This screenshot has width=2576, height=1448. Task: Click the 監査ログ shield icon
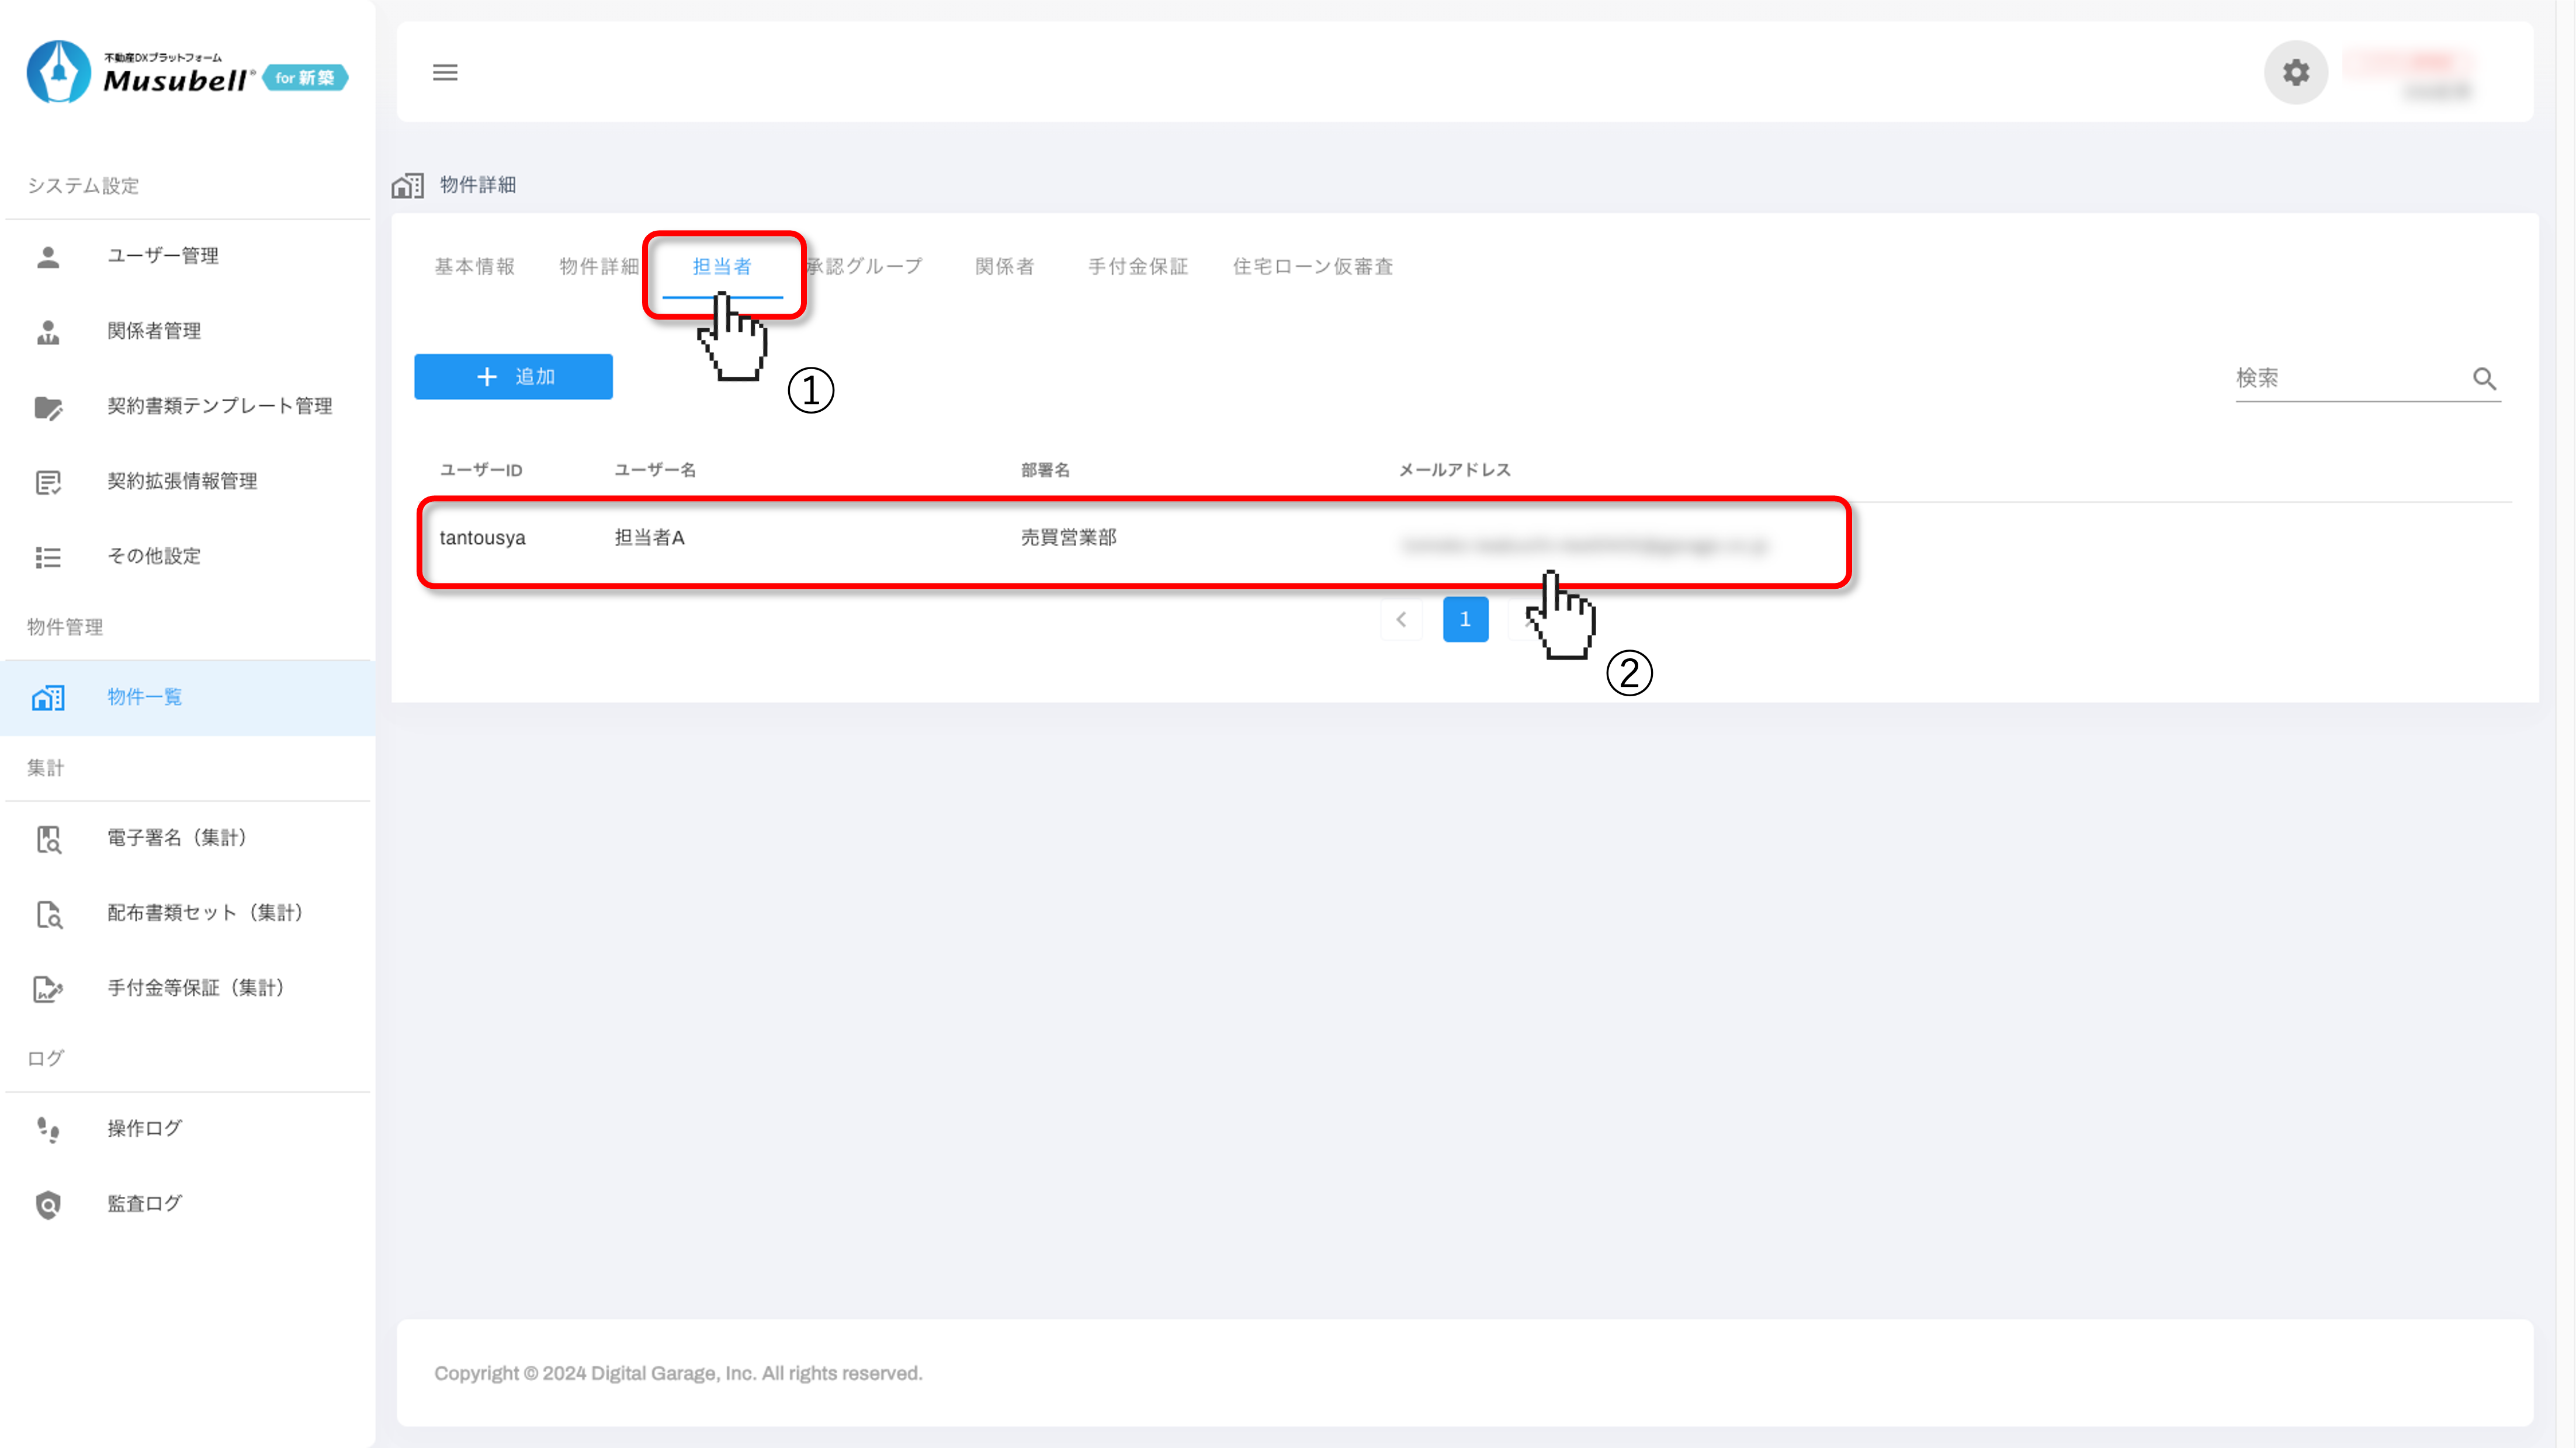[48, 1204]
